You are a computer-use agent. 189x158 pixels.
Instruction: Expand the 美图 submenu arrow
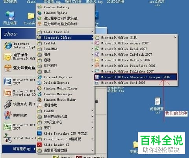click(x=92, y=128)
